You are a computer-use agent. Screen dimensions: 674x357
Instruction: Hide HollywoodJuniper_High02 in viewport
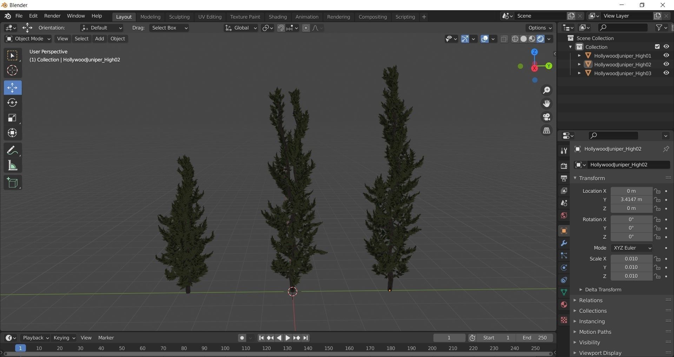[666, 64]
